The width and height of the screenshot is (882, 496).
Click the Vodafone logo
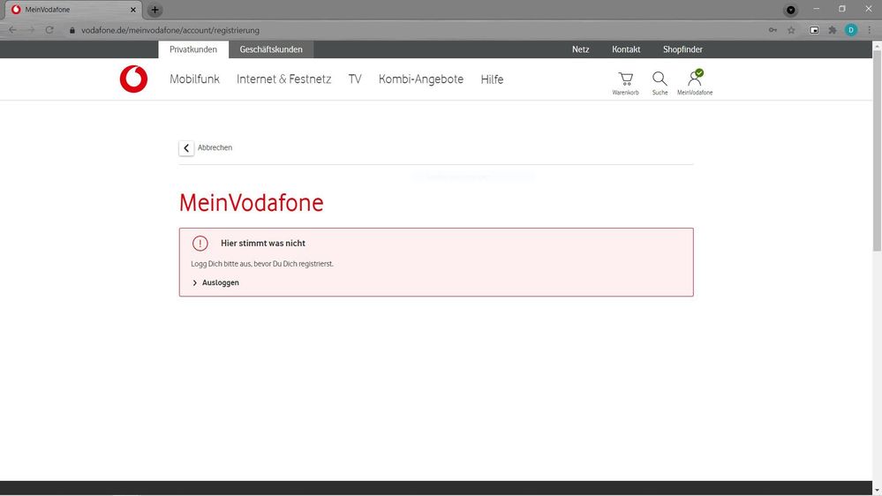[x=133, y=79]
